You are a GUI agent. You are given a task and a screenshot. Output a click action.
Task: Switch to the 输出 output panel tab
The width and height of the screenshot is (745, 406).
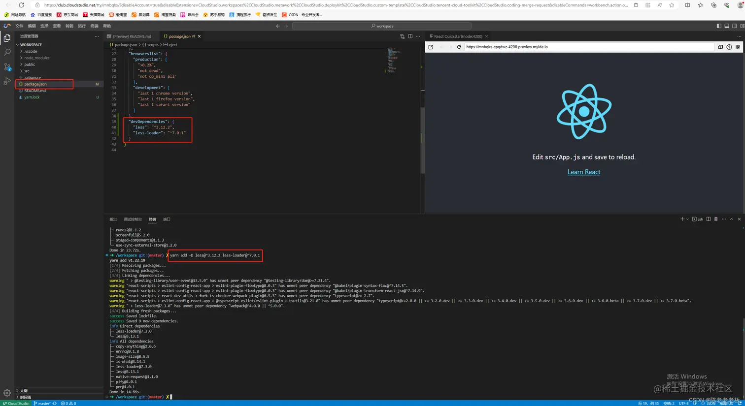coord(113,219)
